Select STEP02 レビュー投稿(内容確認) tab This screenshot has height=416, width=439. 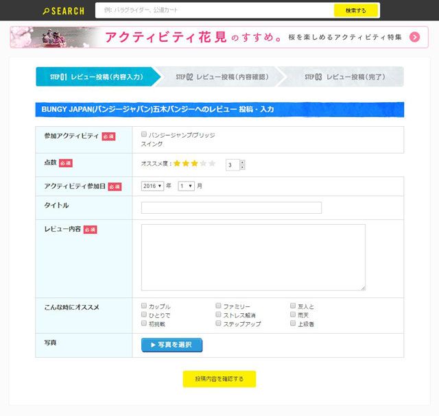[x=222, y=77]
